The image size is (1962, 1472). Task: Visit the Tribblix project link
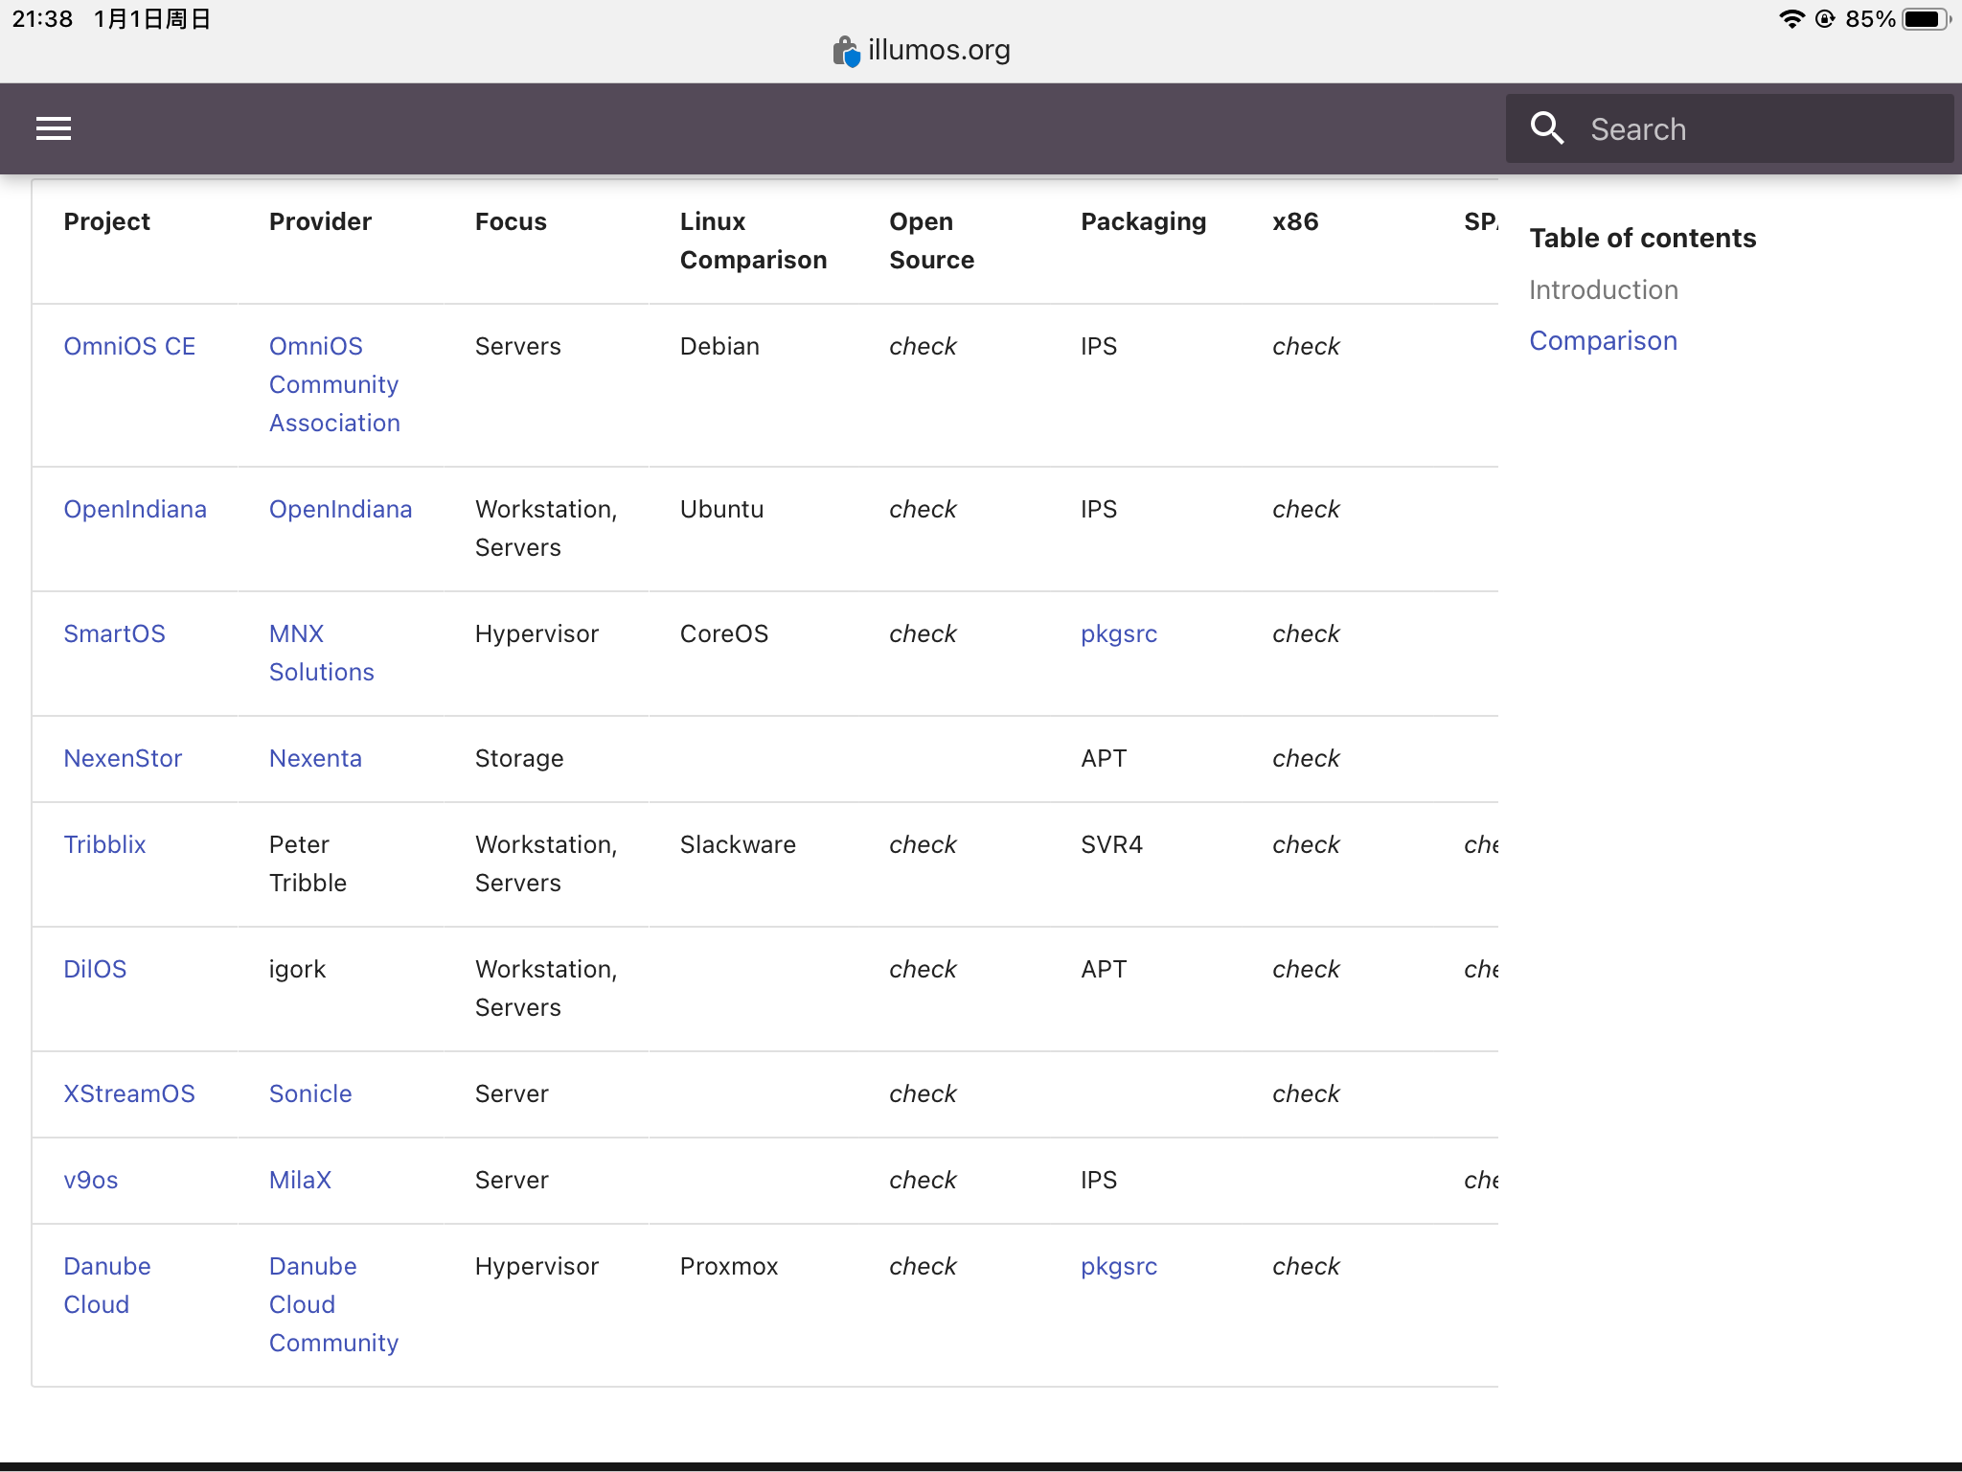(x=104, y=844)
